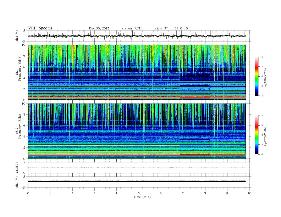The image size is (281, 217).
Task: Click the "2" tick label on the Time axis
Action: (x=72, y=193)
